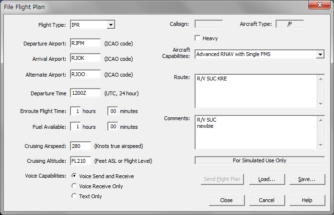Click the Load... button
The width and height of the screenshot is (334, 215).
267,179
